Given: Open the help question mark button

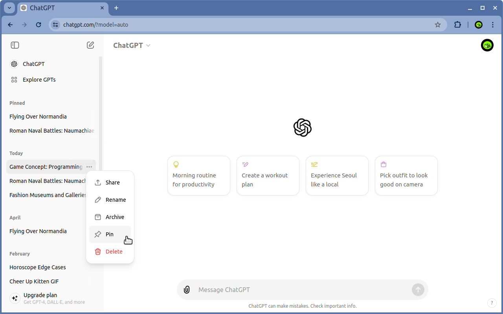Looking at the screenshot, I should tap(492, 303).
